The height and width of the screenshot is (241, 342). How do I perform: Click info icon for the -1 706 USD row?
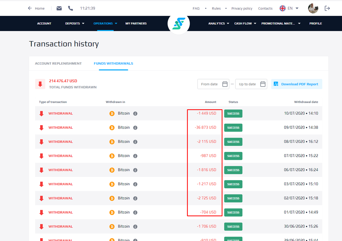pyautogui.click(x=135, y=226)
